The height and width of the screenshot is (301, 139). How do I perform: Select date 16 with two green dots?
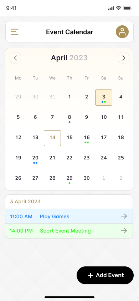click(87, 139)
